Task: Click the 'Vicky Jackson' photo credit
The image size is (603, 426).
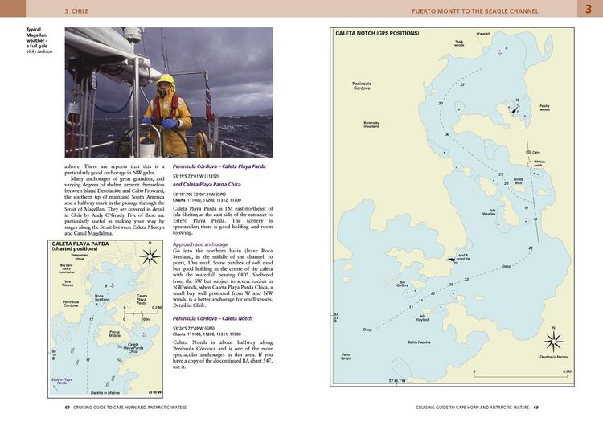Action: tap(39, 51)
